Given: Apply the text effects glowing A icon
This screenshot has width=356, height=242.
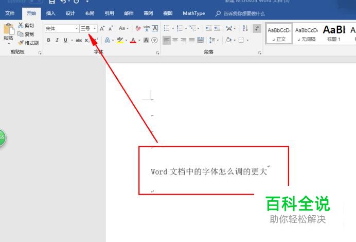Looking at the screenshot, I should [108, 40].
